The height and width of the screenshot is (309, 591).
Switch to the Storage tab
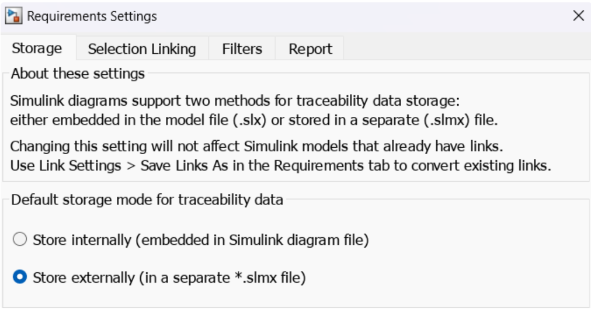37,49
